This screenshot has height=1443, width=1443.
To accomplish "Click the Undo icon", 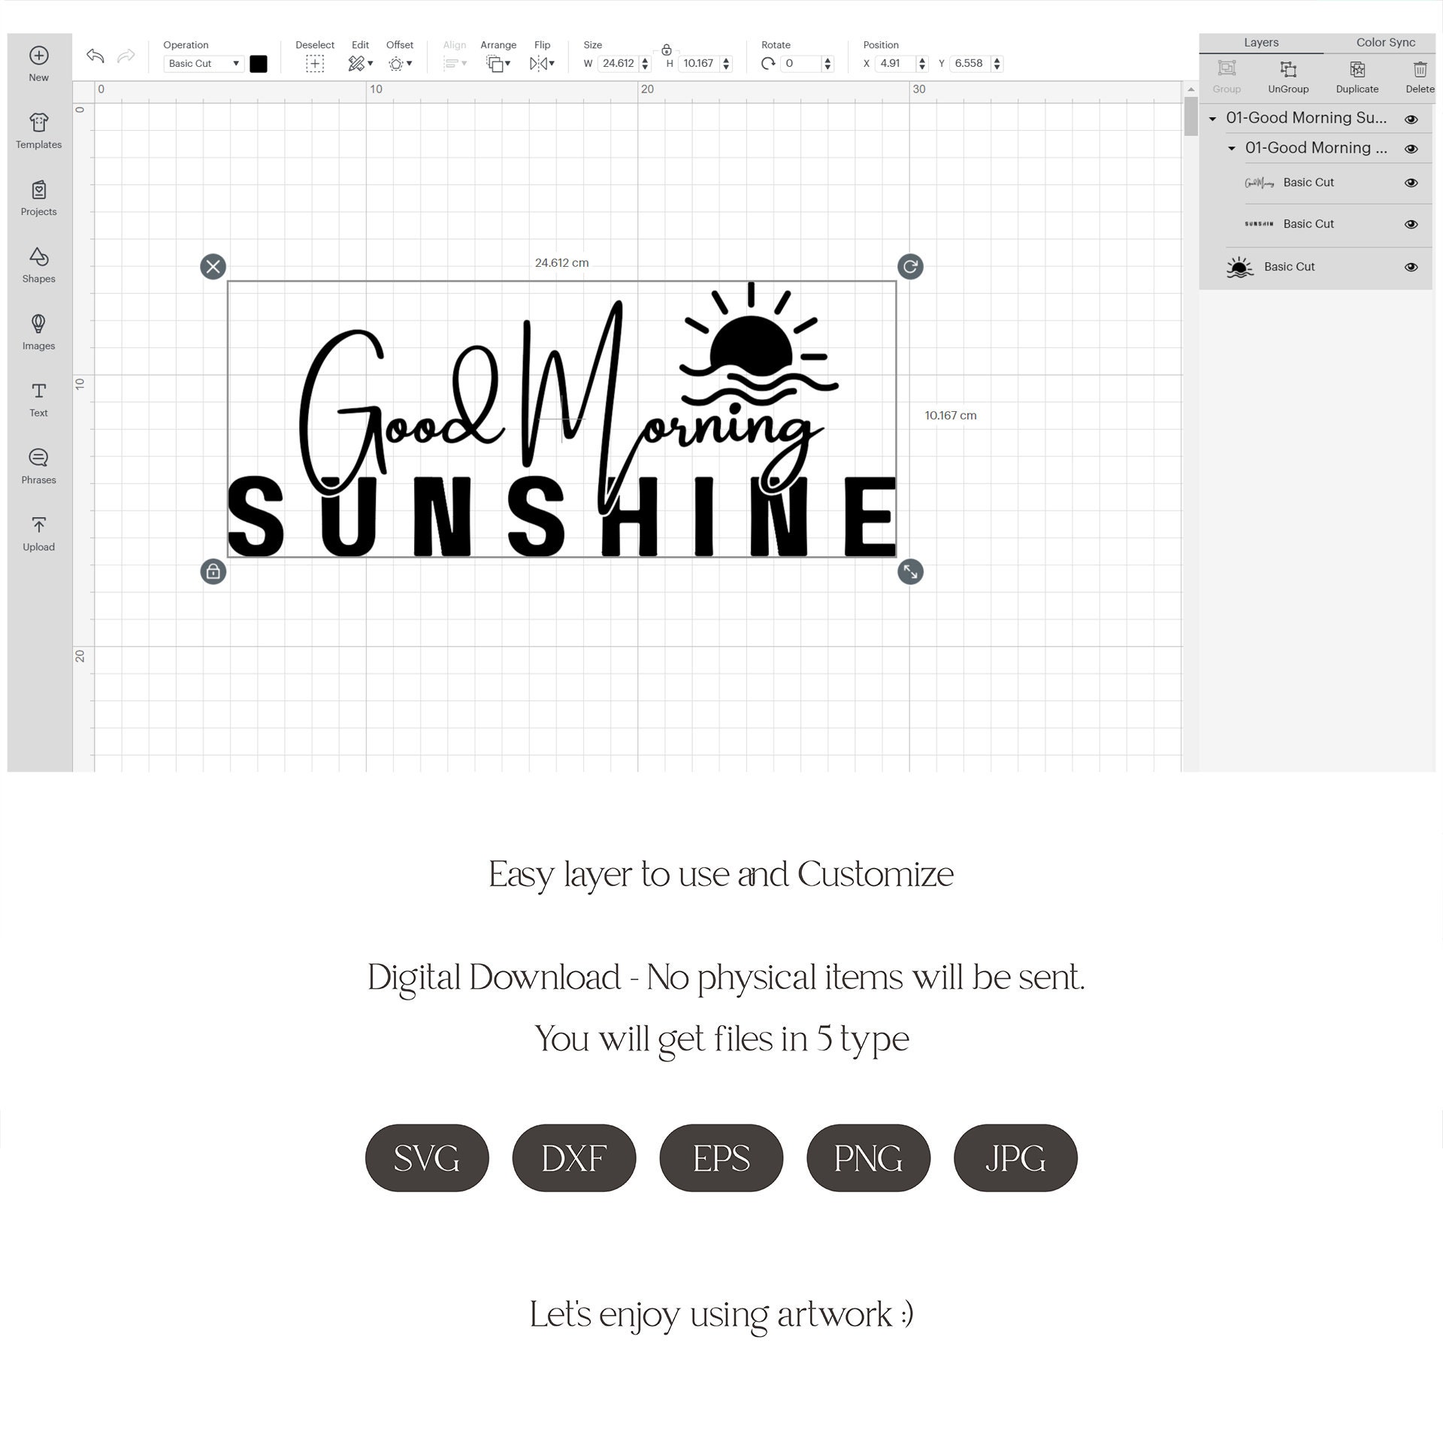I will (x=95, y=56).
